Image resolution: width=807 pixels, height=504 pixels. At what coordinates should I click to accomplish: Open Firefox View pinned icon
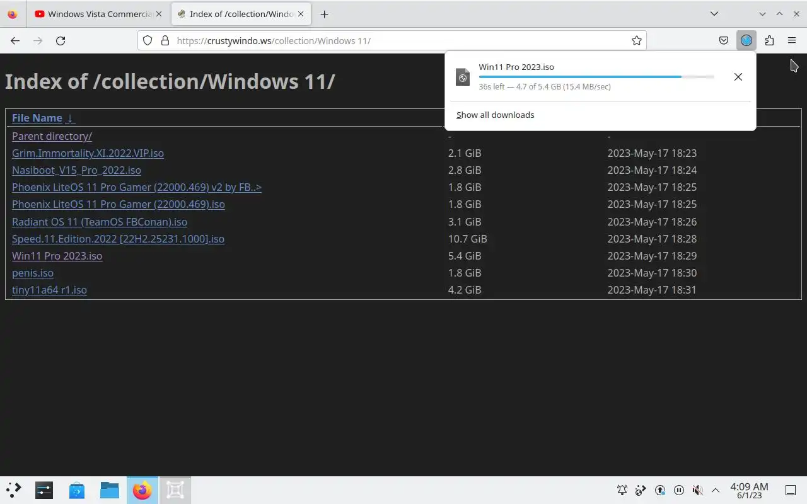click(13, 14)
